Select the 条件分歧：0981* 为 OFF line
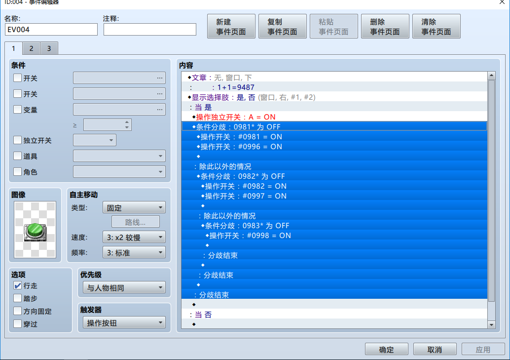Screen dimensions: 510x360 coord(334,126)
